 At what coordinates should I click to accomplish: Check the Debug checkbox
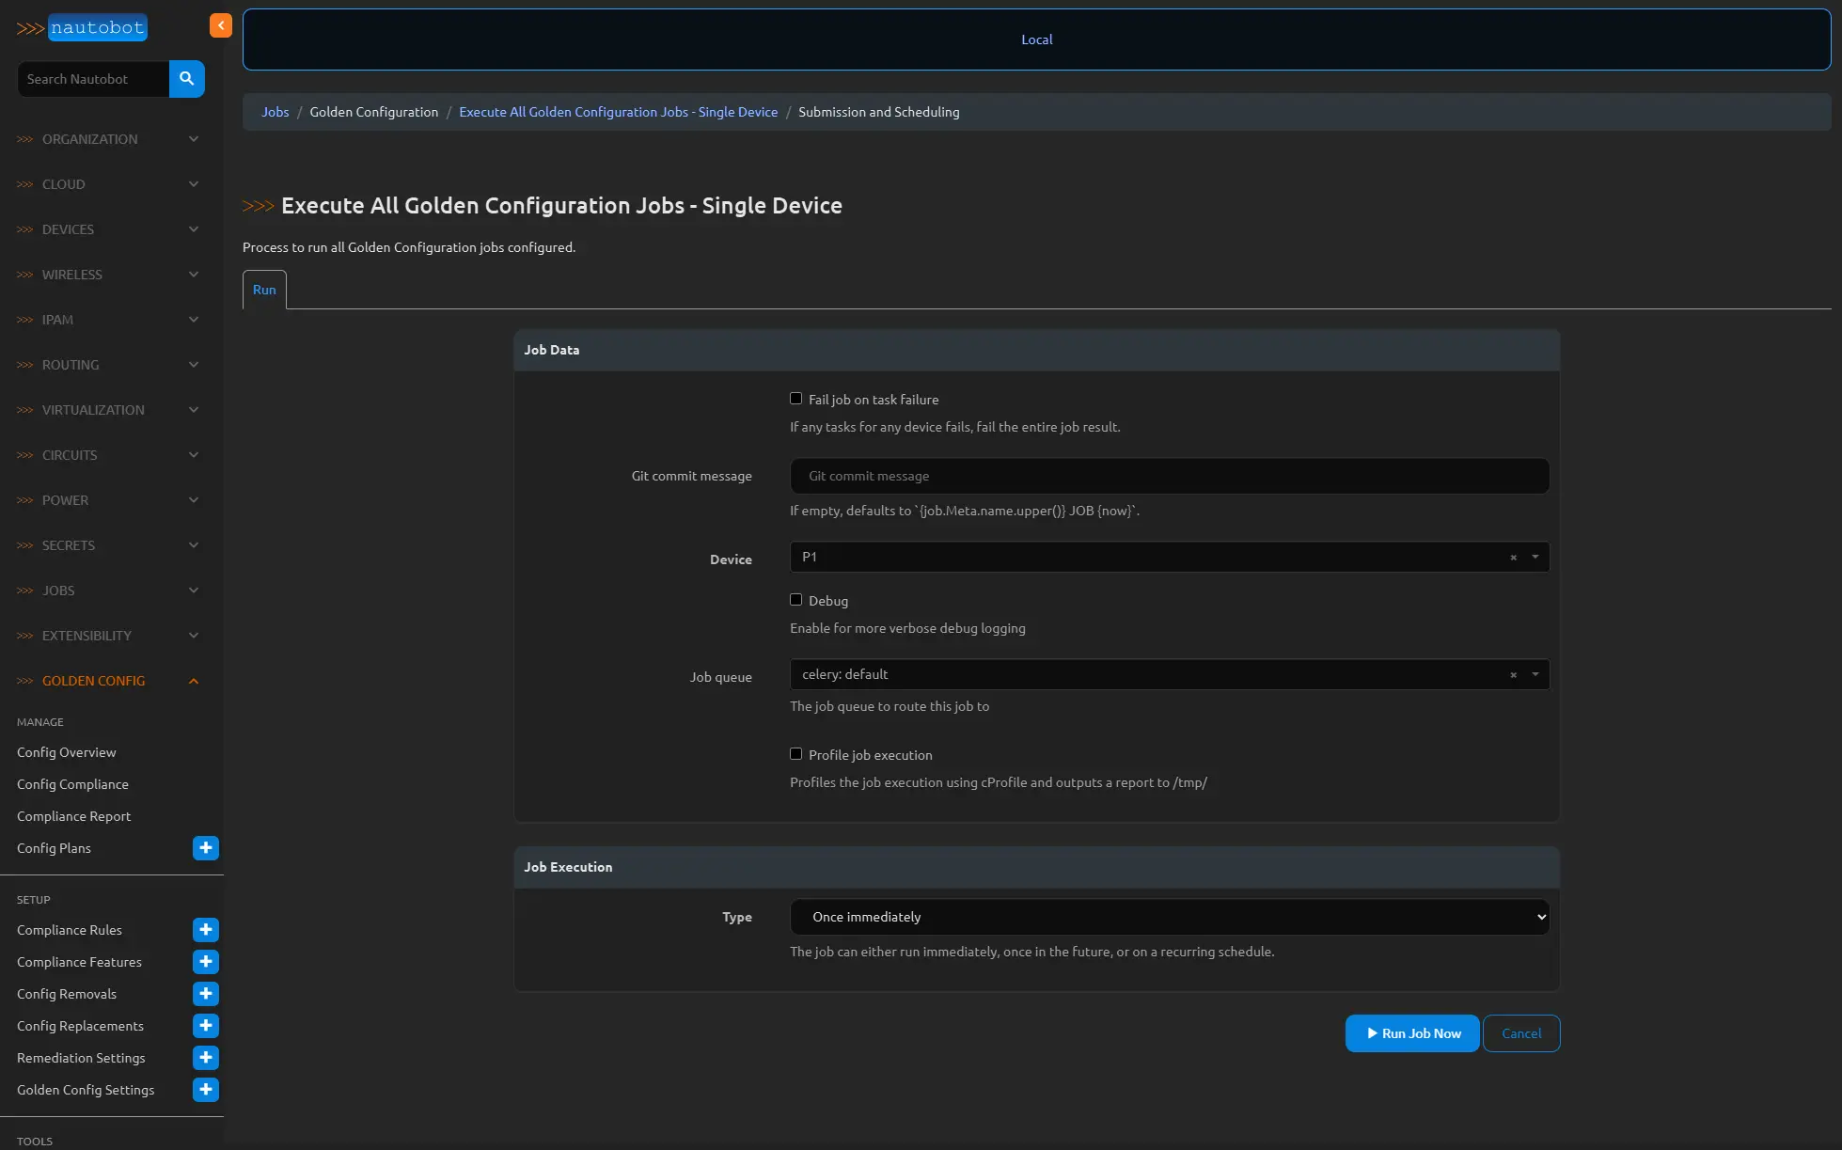tap(795, 600)
